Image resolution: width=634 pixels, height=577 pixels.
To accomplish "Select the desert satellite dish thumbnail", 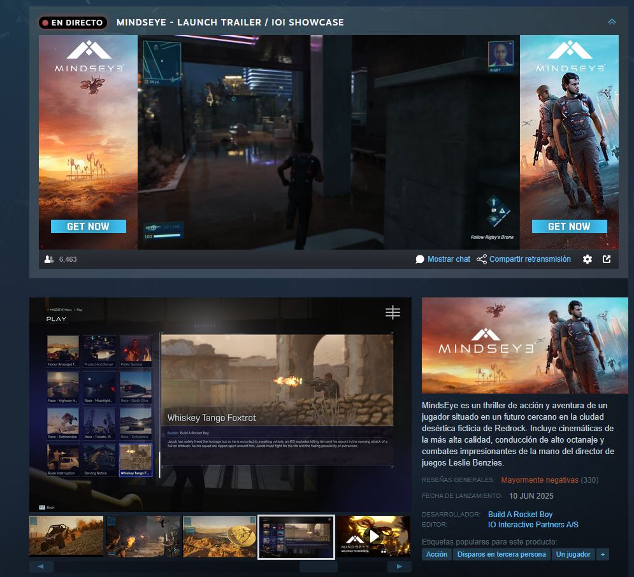I will coord(220,536).
